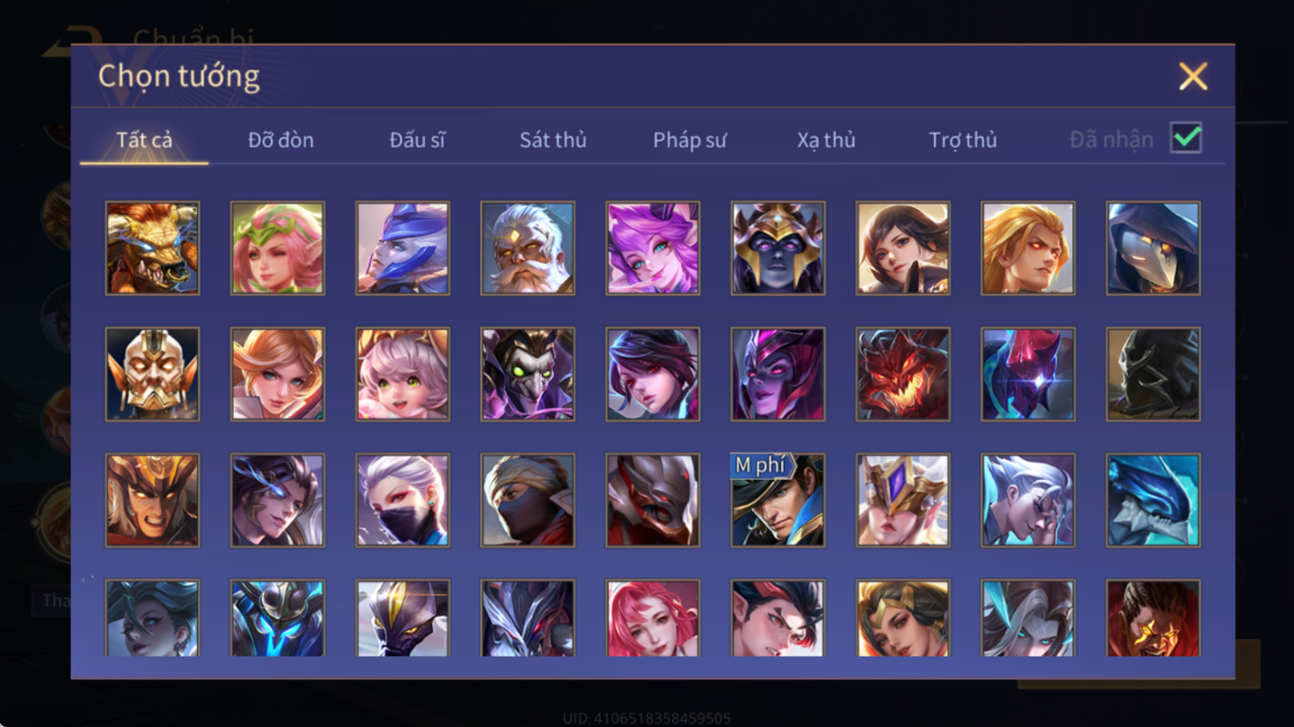The width and height of the screenshot is (1294, 727).
Task: Open the Sát thủ tab
Action: pos(552,140)
